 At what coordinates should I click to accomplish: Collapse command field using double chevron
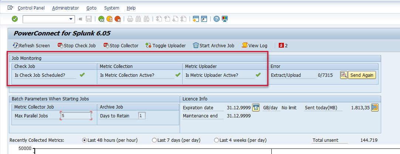(x=80, y=19)
